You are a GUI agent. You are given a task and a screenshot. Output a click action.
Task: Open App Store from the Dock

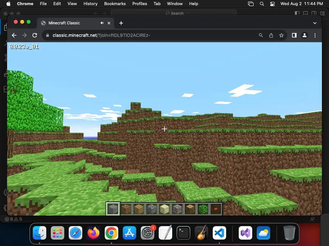[x=129, y=233]
